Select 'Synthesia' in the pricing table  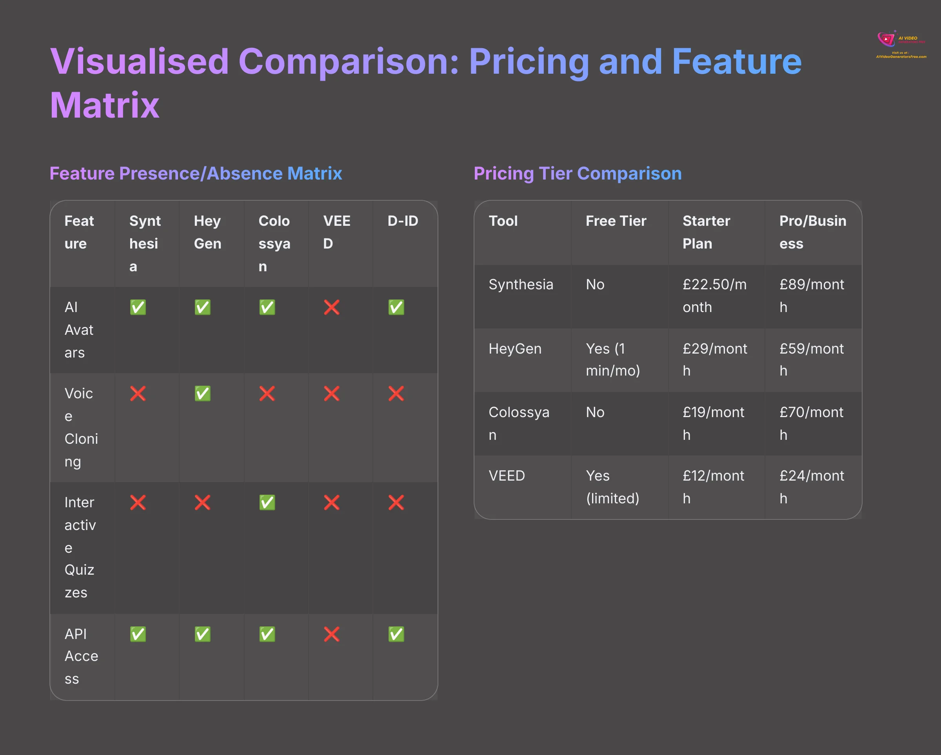tap(521, 285)
